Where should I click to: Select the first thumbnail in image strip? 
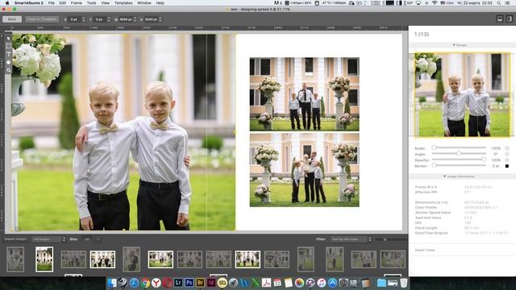point(15,259)
